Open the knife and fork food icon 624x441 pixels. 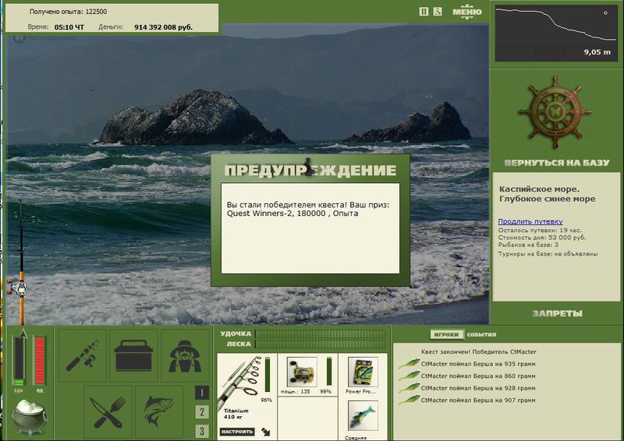coord(108,411)
